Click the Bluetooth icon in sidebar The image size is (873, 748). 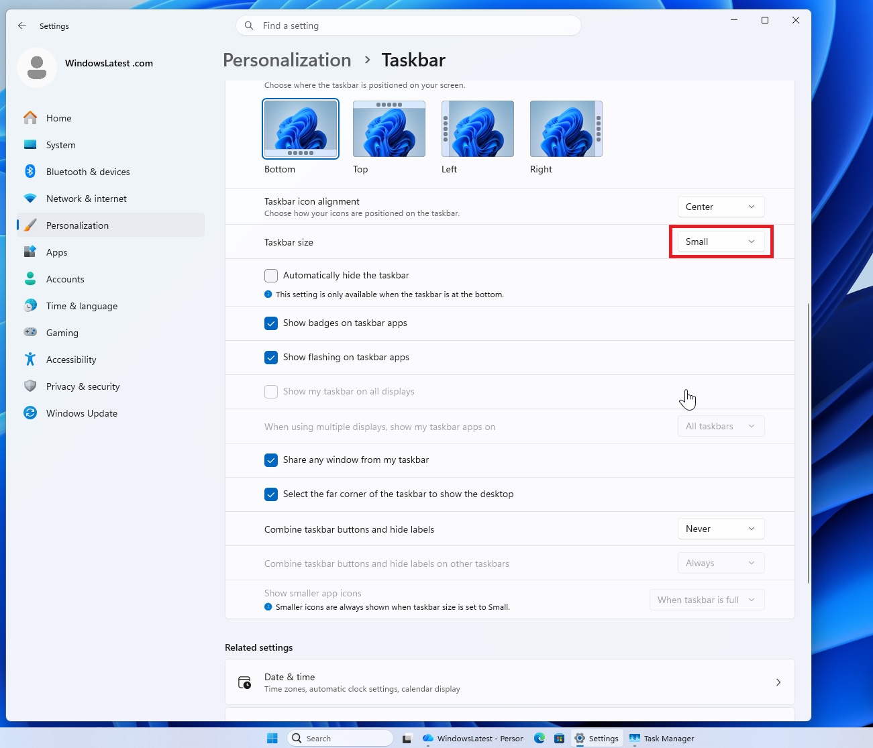[x=30, y=172]
